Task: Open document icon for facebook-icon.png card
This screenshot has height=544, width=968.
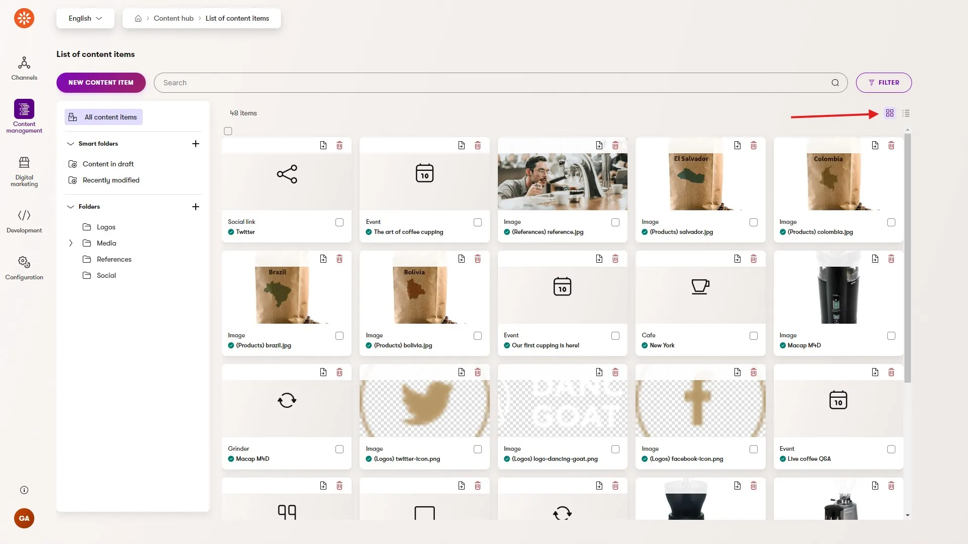Action: (737, 372)
